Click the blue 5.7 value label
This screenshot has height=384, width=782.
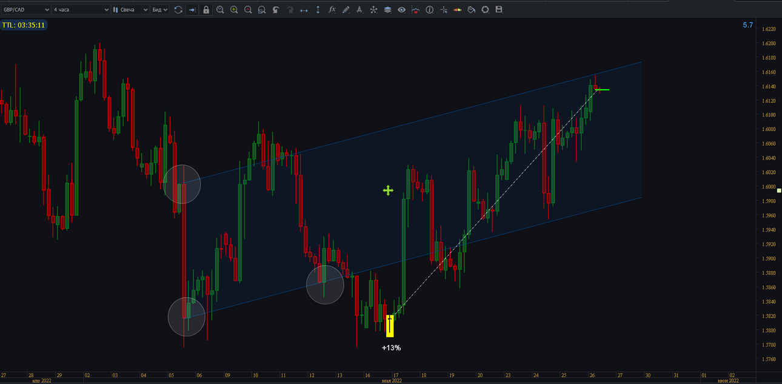pyautogui.click(x=747, y=25)
